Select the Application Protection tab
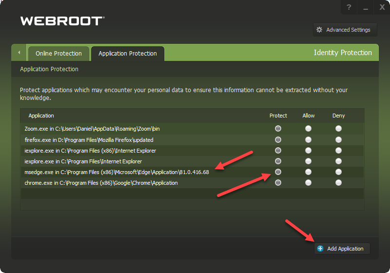Screen dimensions: 390x273 [x=128, y=54]
